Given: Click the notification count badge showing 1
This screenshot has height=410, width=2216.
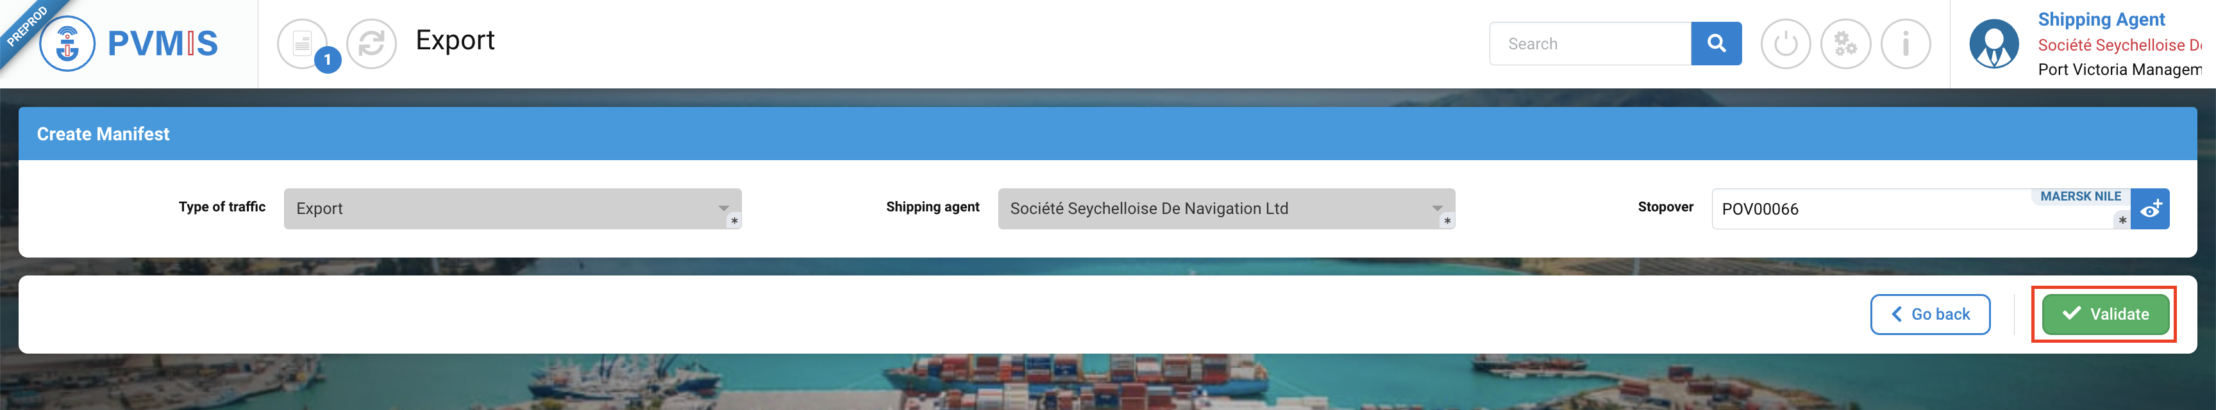Looking at the screenshot, I should coord(328,60).
